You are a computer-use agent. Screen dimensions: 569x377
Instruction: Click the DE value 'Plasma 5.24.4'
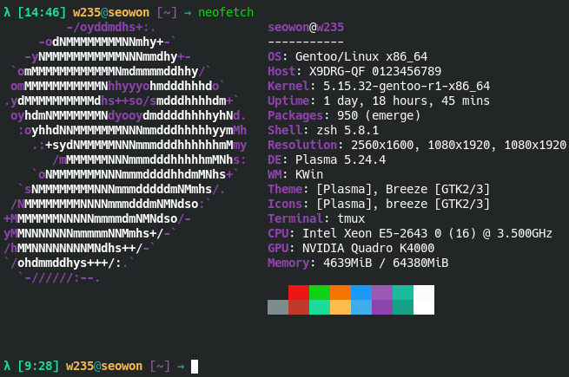[340, 159]
